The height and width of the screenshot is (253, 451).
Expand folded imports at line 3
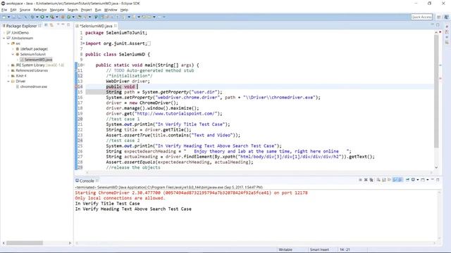coord(84,44)
